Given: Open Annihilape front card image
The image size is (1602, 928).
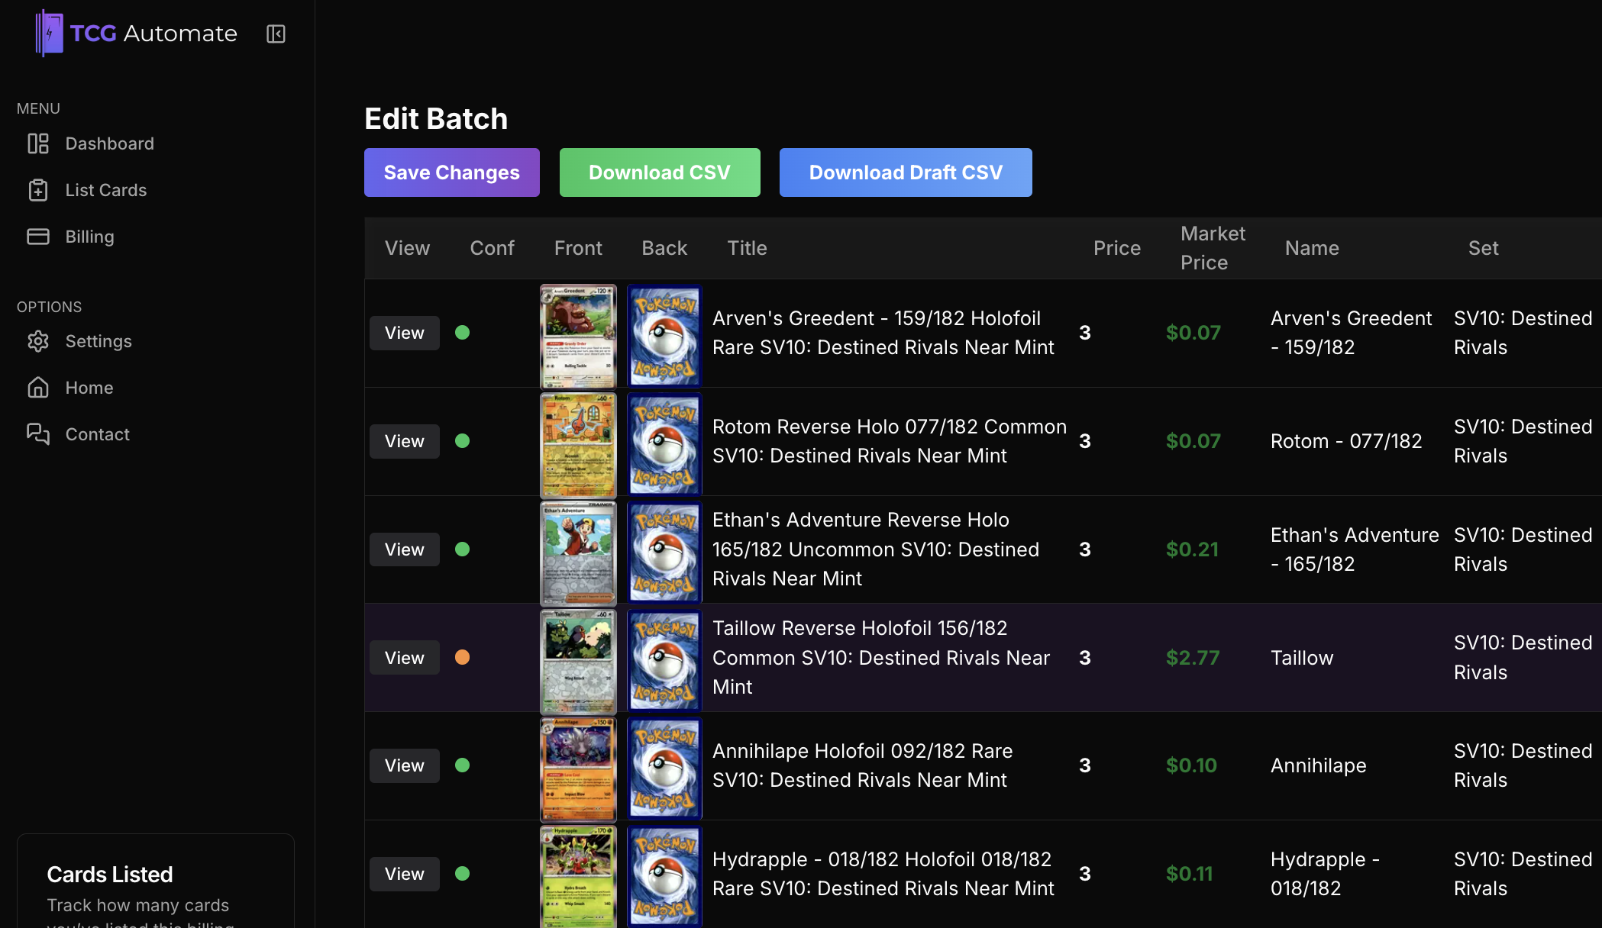Looking at the screenshot, I should pyautogui.click(x=578, y=769).
